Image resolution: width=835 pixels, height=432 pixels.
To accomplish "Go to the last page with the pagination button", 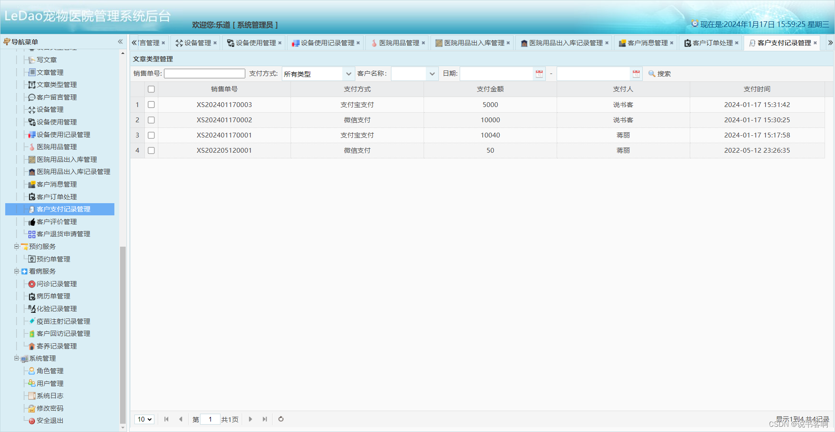I will (265, 419).
